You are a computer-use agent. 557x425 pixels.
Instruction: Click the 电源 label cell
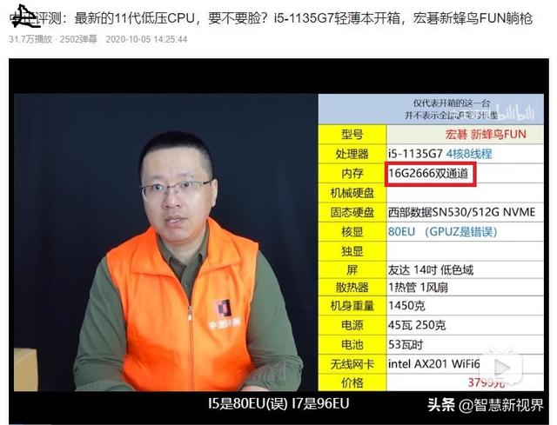(352, 325)
